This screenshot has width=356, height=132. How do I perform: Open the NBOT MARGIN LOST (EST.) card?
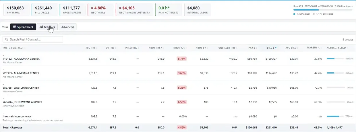tap(134, 10)
